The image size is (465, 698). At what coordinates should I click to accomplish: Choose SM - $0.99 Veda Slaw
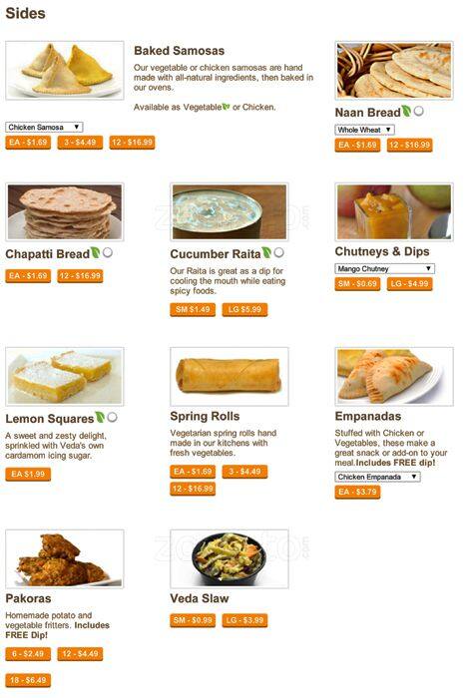tap(193, 620)
